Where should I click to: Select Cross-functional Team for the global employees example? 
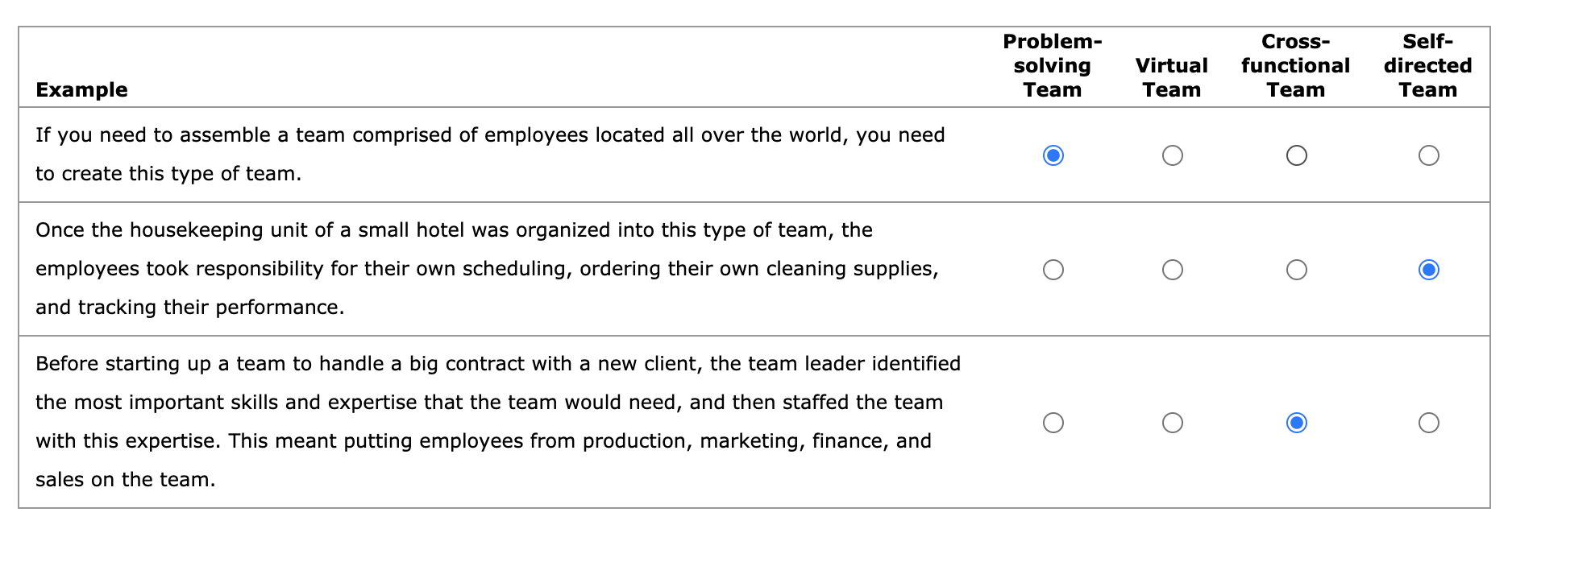pos(1296,155)
